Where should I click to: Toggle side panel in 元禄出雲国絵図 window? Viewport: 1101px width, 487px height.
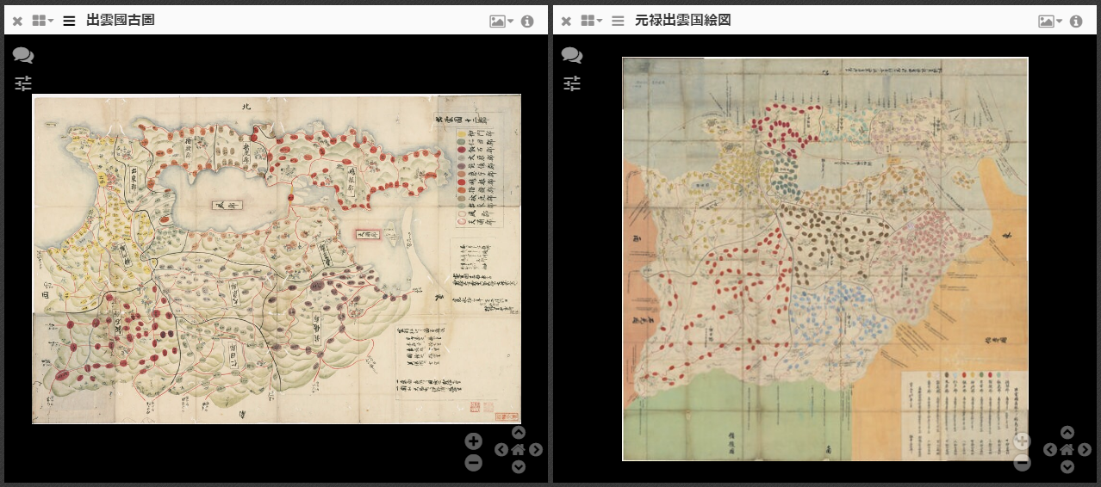coord(618,21)
